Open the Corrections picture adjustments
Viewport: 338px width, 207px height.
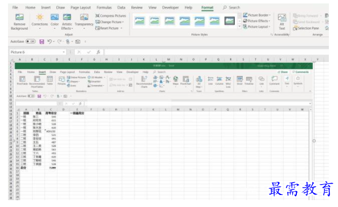click(39, 22)
